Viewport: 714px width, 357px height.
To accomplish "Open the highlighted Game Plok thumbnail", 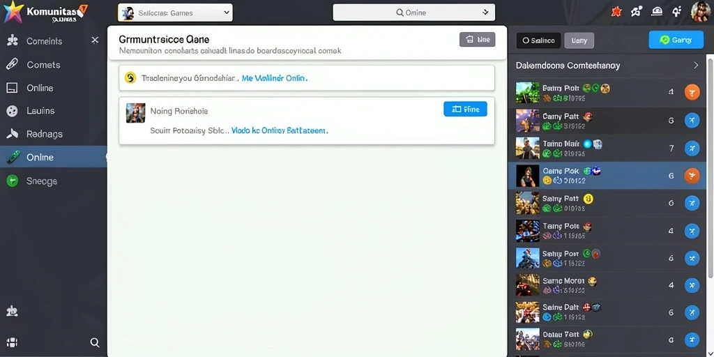I will click(527, 175).
